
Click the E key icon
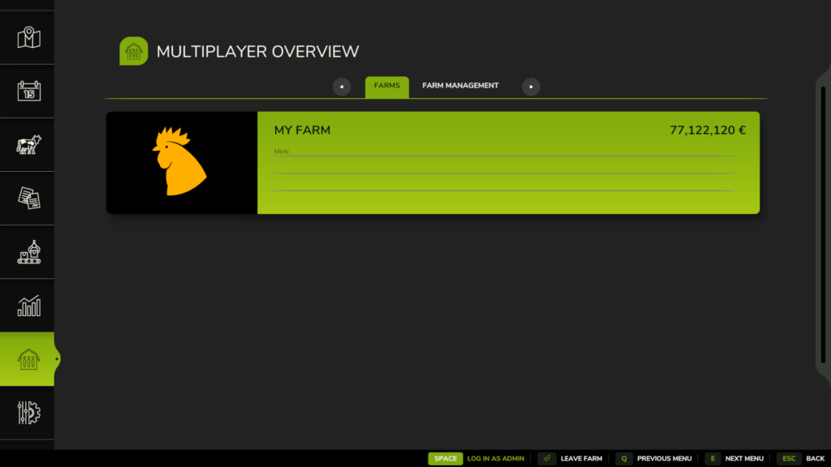pos(713,459)
